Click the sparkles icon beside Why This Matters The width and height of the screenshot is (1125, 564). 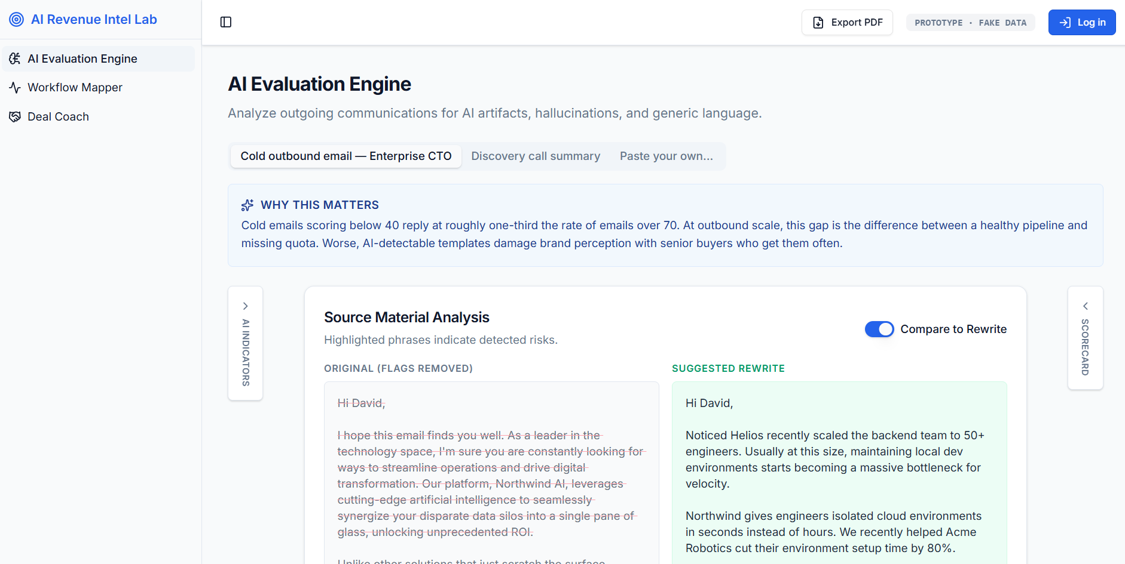pos(247,205)
